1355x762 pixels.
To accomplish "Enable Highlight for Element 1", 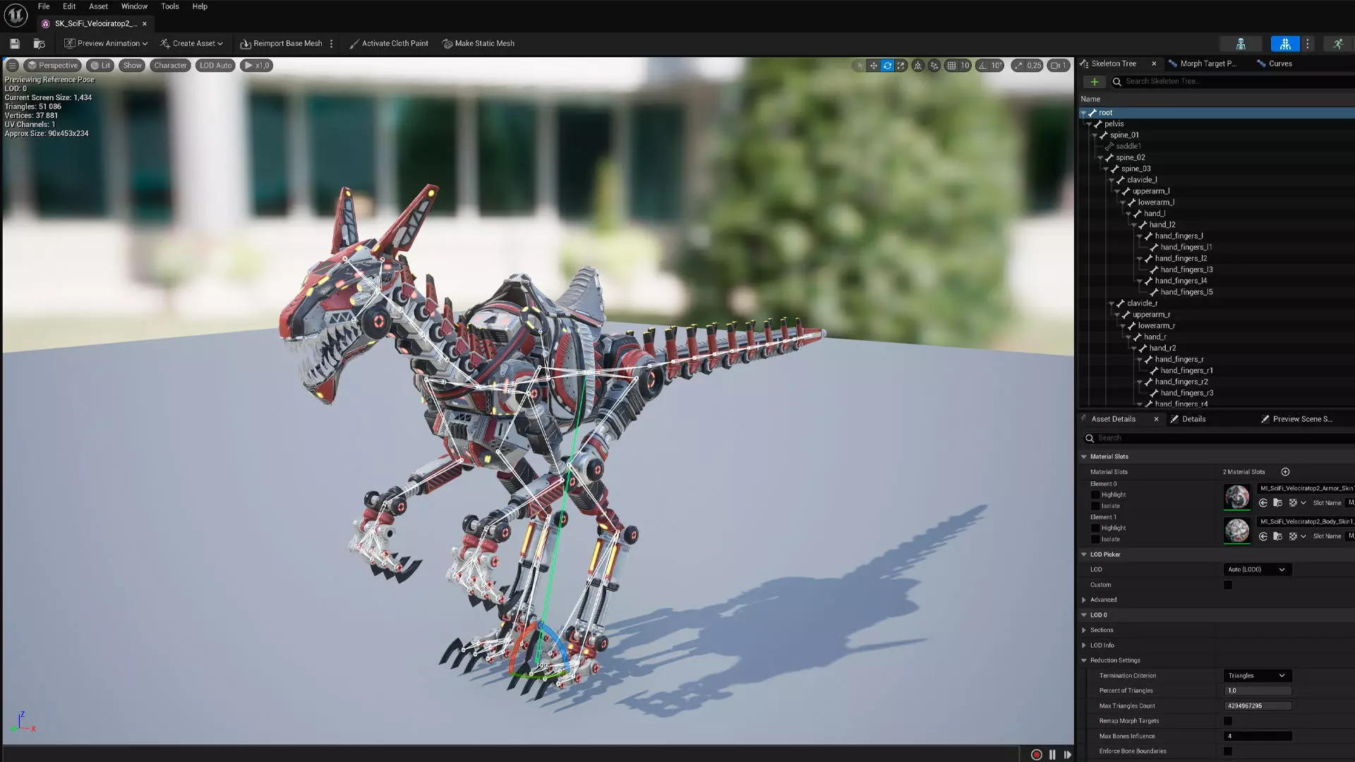I will [1095, 528].
